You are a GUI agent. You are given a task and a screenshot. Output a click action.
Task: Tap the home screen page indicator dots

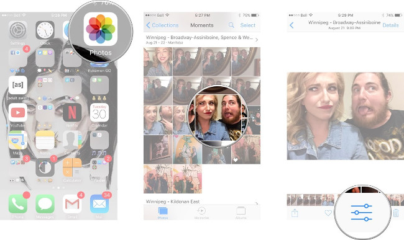(x=58, y=188)
